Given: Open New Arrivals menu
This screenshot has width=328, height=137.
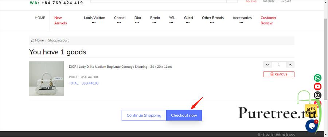Looking at the screenshot, I should tap(60, 20).
